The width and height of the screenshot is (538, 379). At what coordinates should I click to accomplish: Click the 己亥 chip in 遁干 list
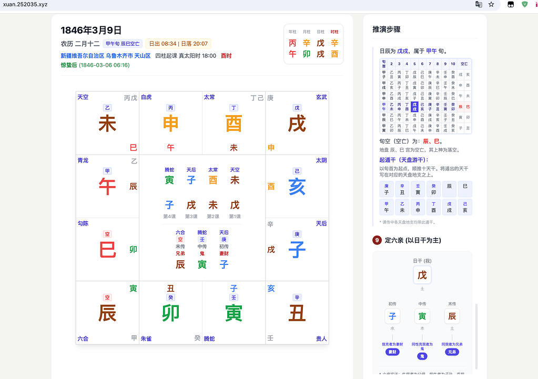coord(465,207)
